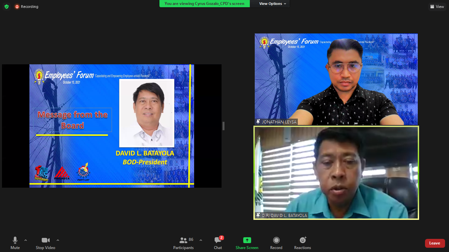Open the Participants panel

click(x=183, y=243)
